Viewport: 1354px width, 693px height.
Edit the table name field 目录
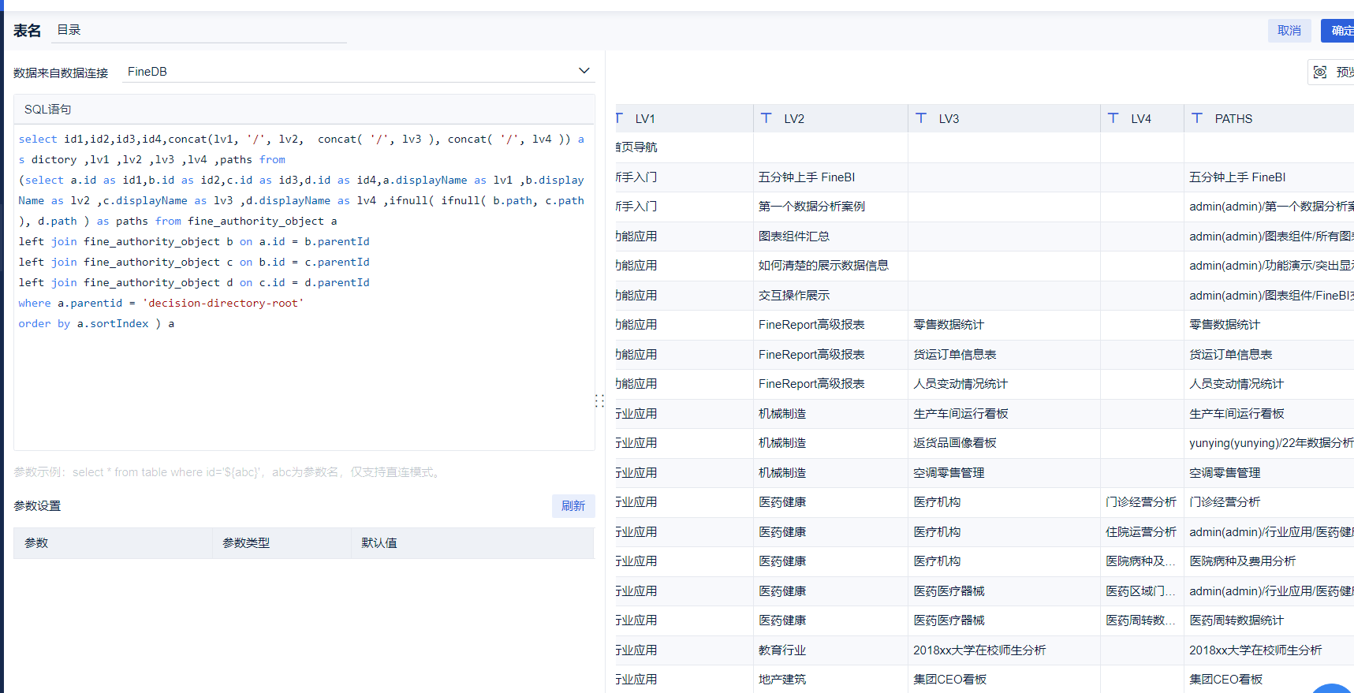[199, 30]
